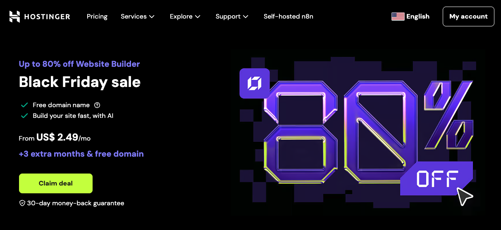Click the US flag language icon
This screenshot has height=230, width=501.
398,16
